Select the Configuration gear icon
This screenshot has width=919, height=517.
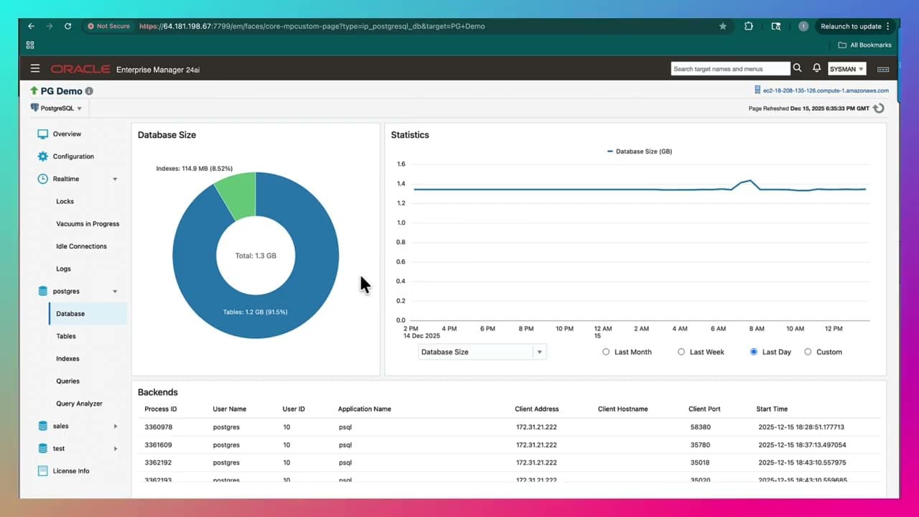pos(43,156)
